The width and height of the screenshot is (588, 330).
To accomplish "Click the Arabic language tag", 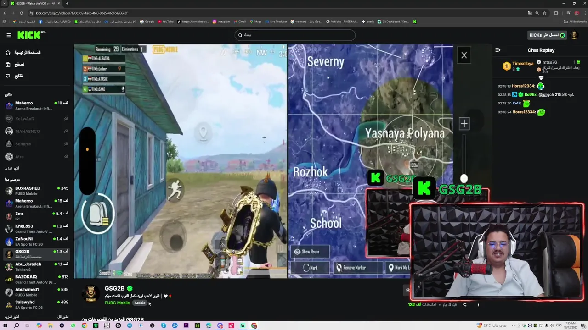I will (140, 303).
